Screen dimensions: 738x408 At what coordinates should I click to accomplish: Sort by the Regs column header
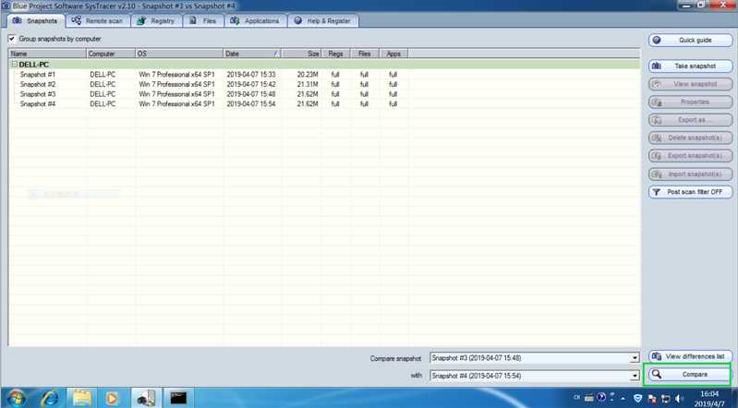335,54
